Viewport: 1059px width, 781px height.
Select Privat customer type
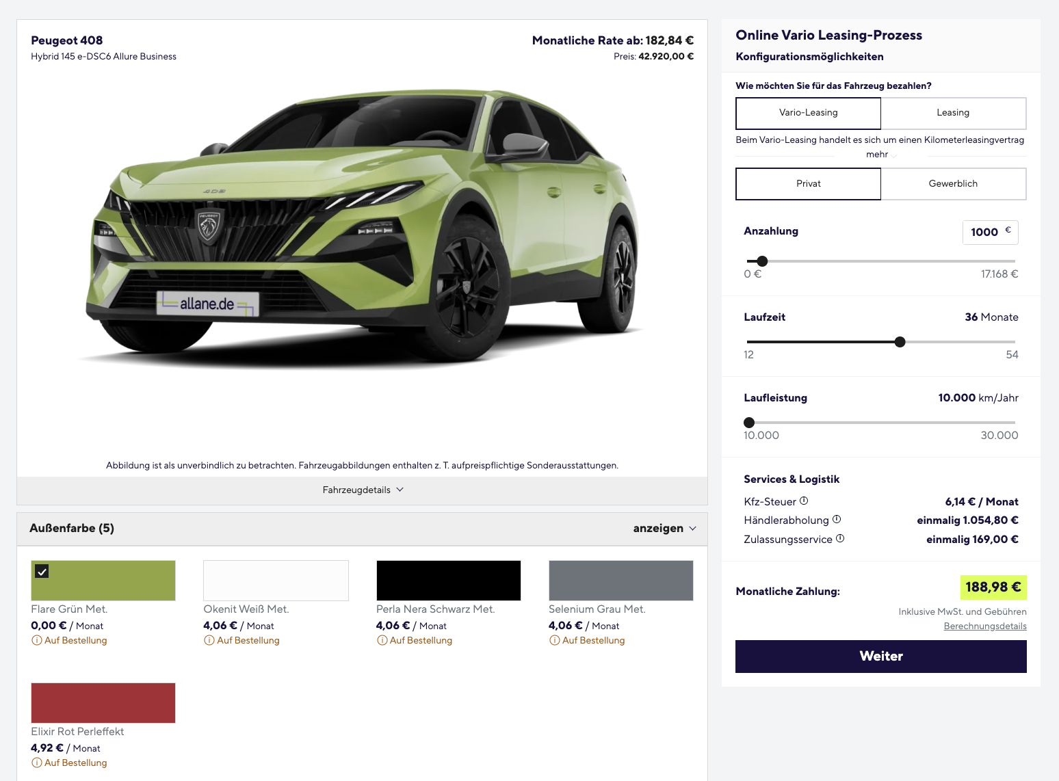click(x=808, y=184)
